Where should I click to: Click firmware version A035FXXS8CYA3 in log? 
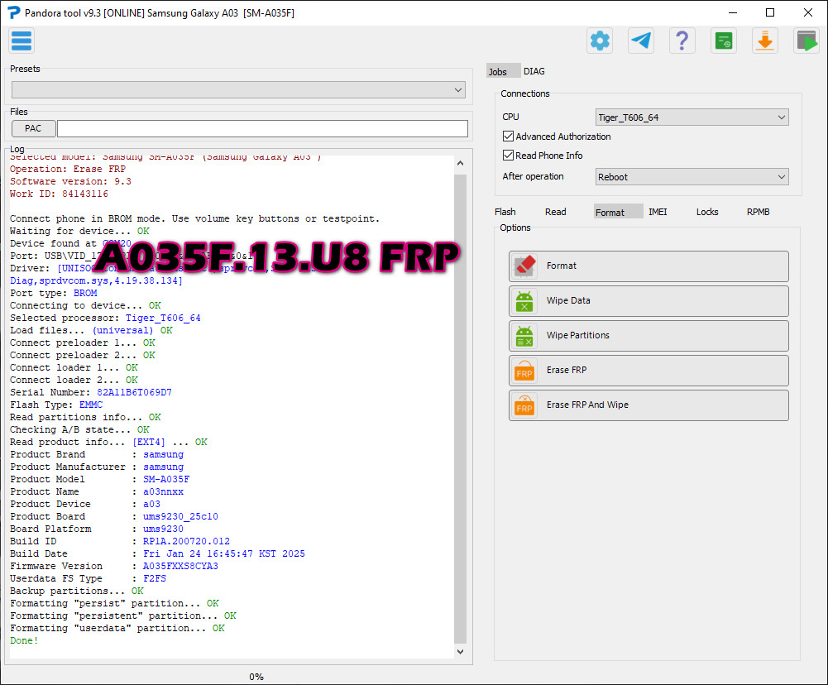180,566
